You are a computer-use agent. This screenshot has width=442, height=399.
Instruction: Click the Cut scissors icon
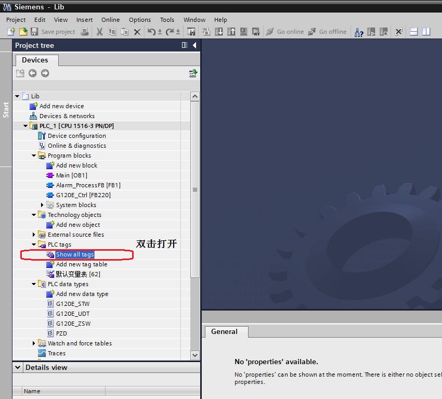[99, 32]
